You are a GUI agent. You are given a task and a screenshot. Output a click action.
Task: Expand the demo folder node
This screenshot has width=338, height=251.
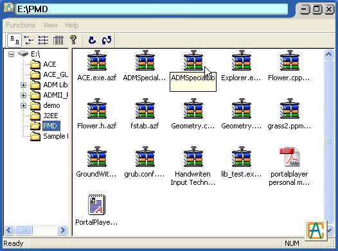click(23, 105)
